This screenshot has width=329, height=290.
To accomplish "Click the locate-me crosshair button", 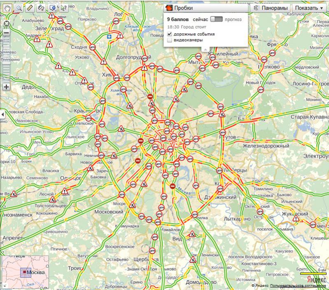I will [x=7, y=24].
